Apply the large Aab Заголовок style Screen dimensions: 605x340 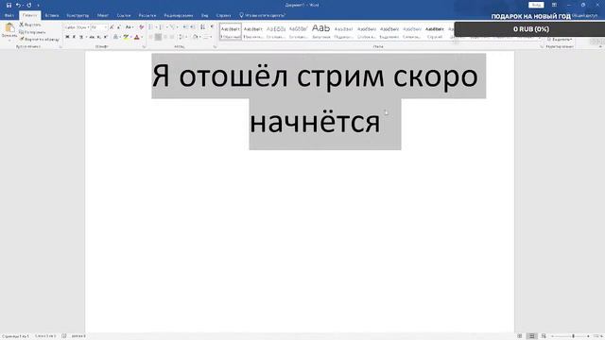point(321,31)
